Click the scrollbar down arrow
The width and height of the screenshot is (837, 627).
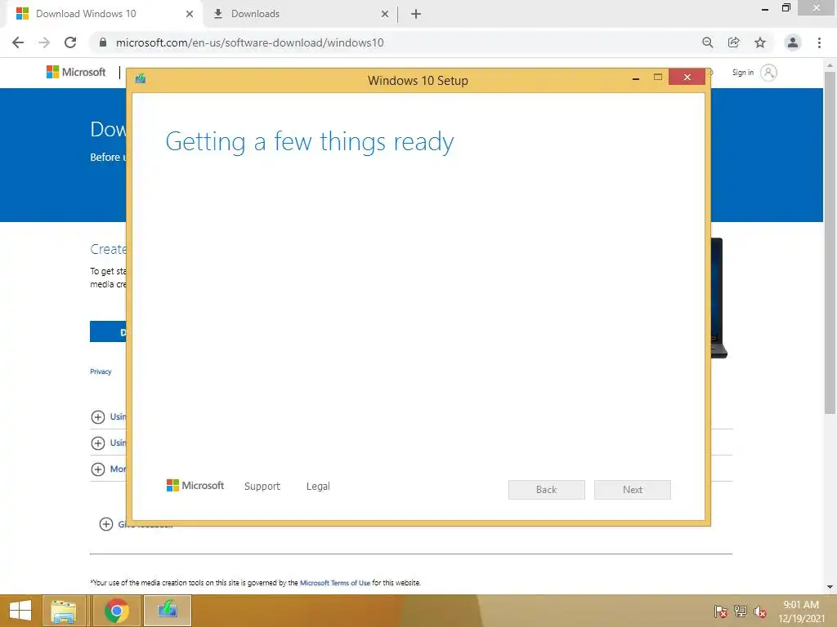830,587
